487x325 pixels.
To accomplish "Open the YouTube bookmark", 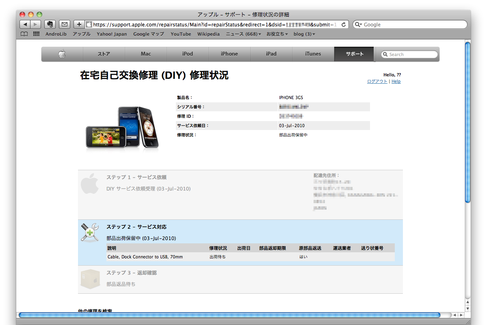I will click(x=181, y=34).
